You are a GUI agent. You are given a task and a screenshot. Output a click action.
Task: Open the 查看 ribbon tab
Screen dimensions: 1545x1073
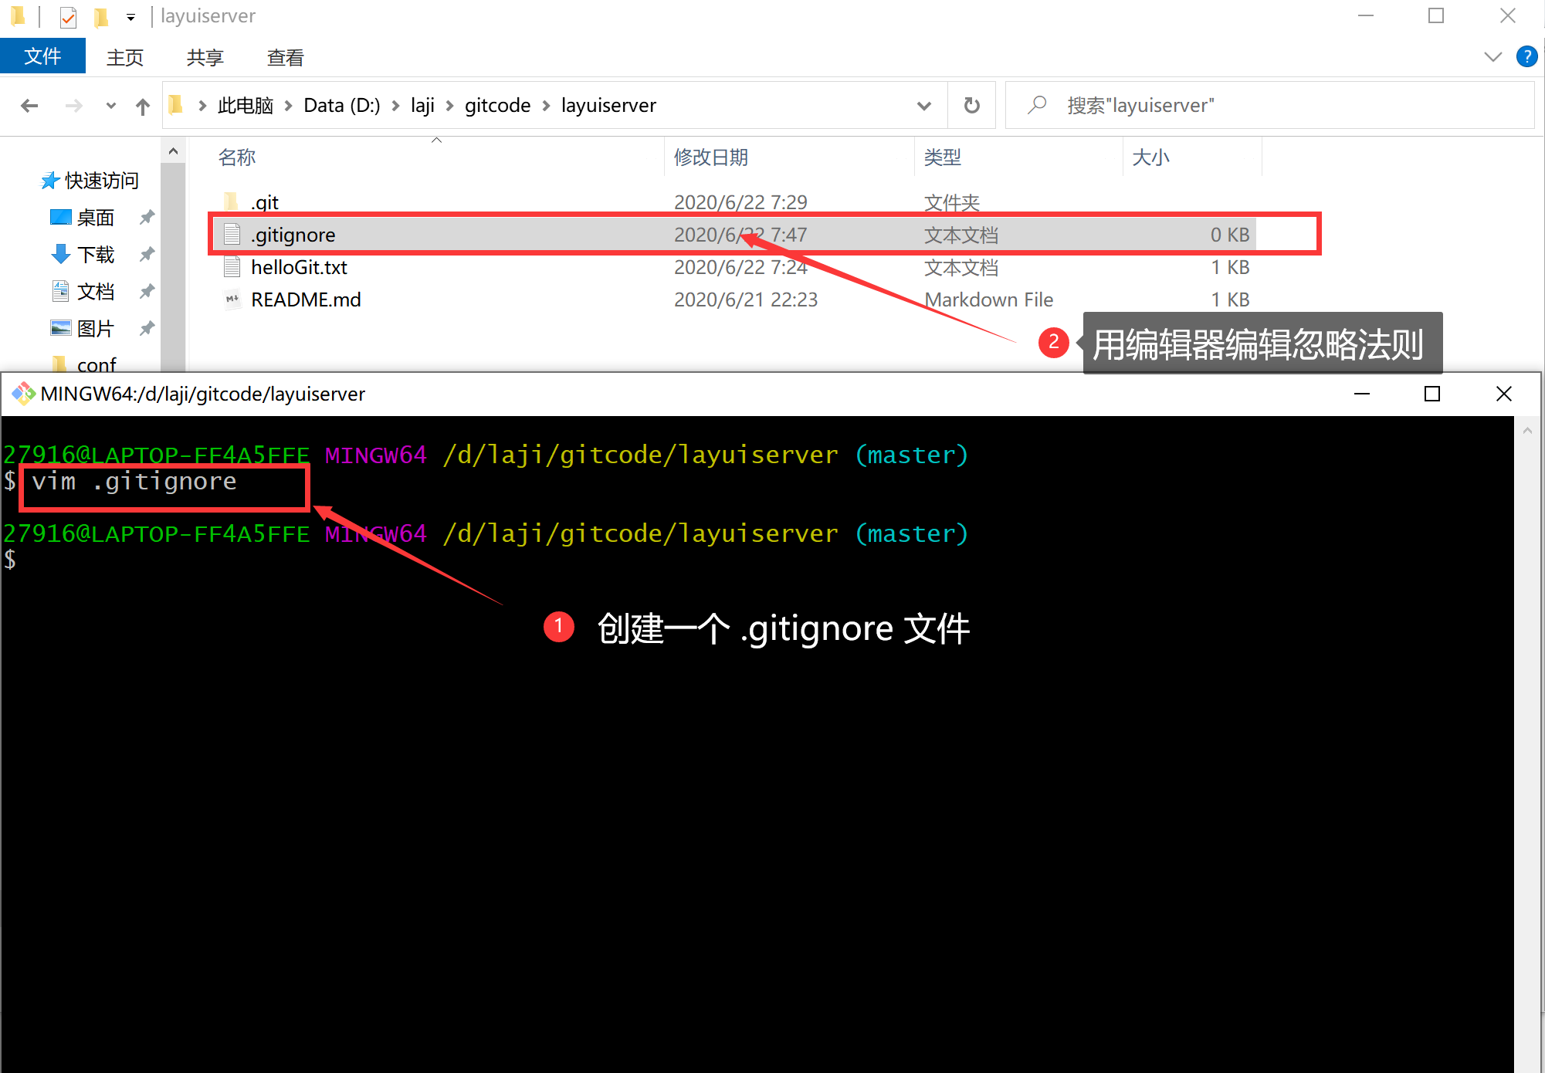tap(285, 57)
